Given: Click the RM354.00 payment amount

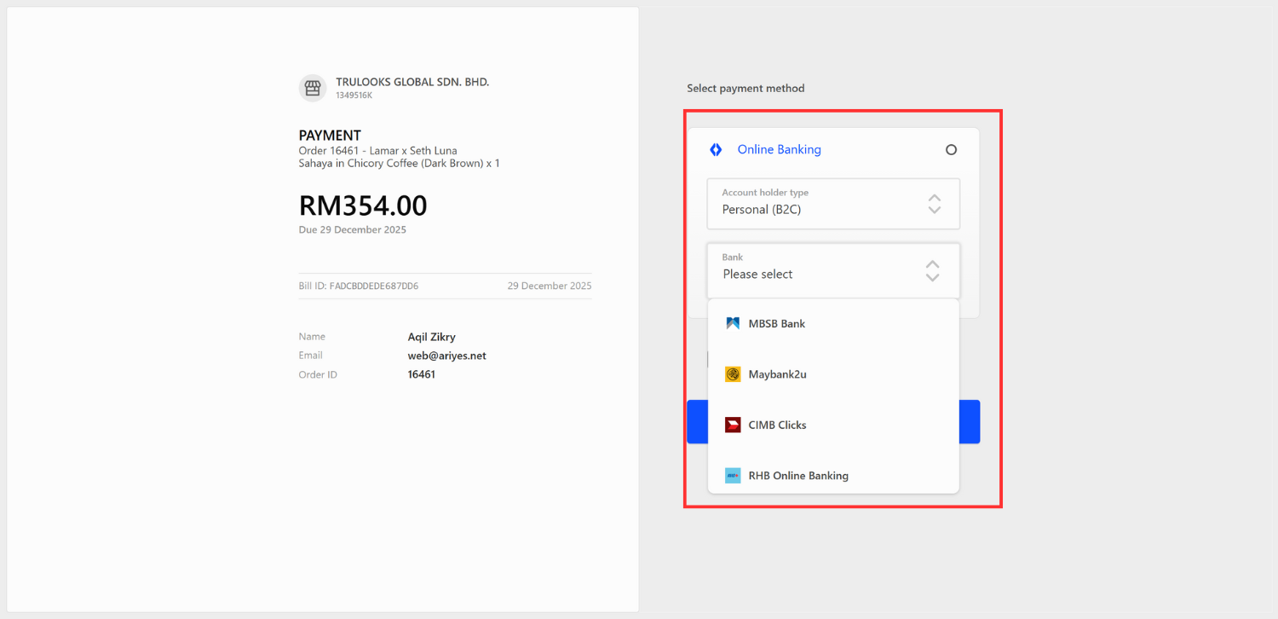Looking at the screenshot, I should [363, 205].
